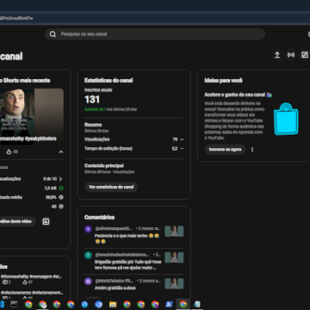Open PowerShell from the taskbar
Screen dimensions: 310x310
click(x=169, y=305)
